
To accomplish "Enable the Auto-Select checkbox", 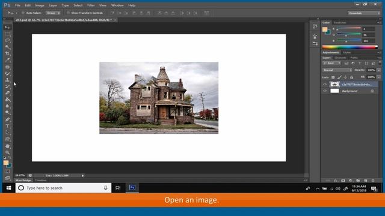I will click(23, 13).
